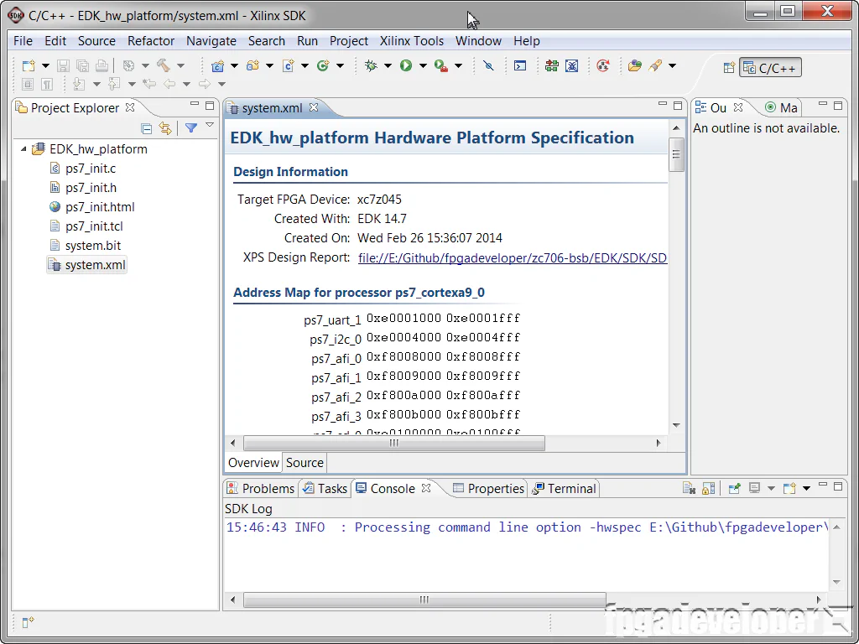This screenshot has height=644, width=859.
Task: Open the XPS Design Report link
Action: (512, 257)
